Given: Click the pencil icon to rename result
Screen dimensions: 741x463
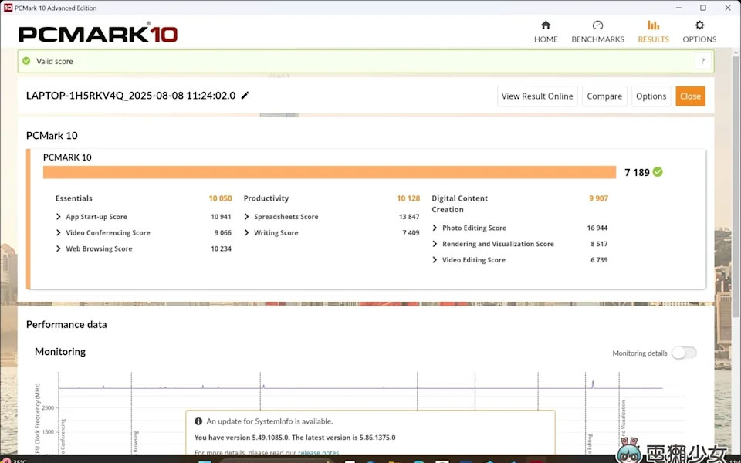Looking at the screenshot, I should [245, 96].
